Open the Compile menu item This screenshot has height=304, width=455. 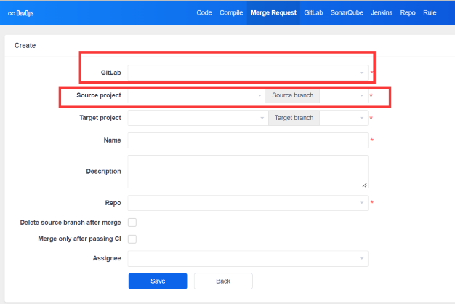click(x=231, y=12)
